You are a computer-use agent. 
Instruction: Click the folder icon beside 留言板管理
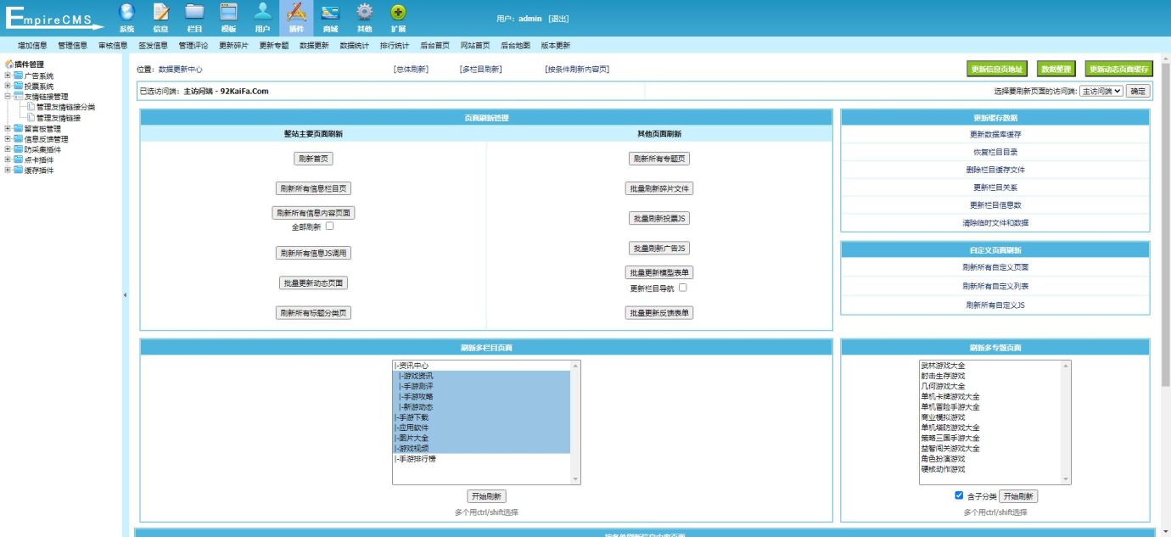[19, 129]
